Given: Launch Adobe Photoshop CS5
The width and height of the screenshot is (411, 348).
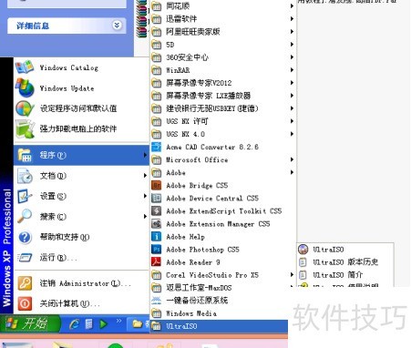Looking at the screenshot, I should click(222, 250).
